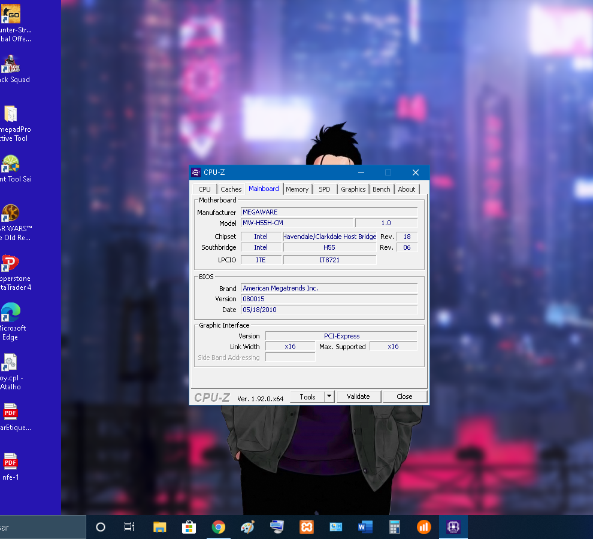This screenshot has height=539, width=593.
Task: Click the IT8721 LPCIO field
Action: [329, 260]
